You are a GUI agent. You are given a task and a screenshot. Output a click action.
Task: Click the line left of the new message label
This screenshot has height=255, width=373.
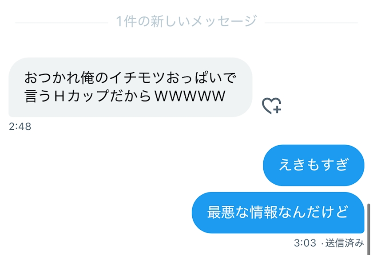[x=62, y=23]
